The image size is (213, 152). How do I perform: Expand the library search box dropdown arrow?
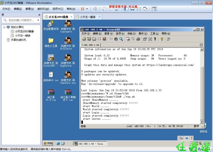click(x=38, y=20)
